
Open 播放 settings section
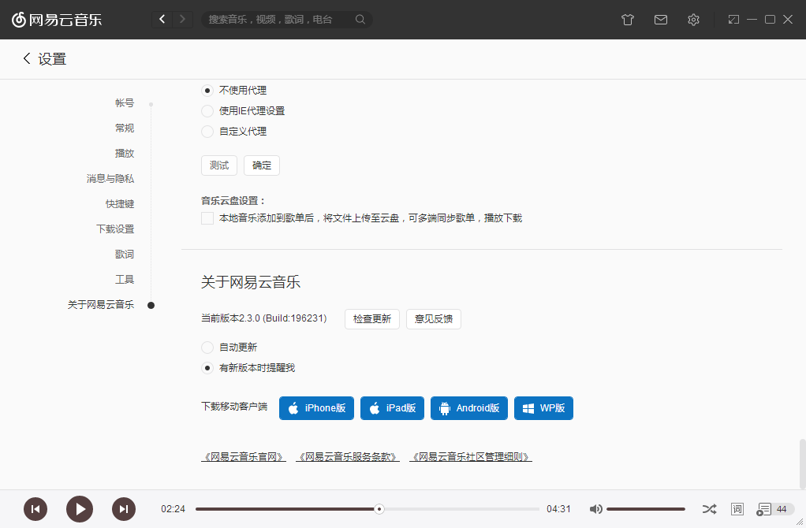(x=125, y=153)
